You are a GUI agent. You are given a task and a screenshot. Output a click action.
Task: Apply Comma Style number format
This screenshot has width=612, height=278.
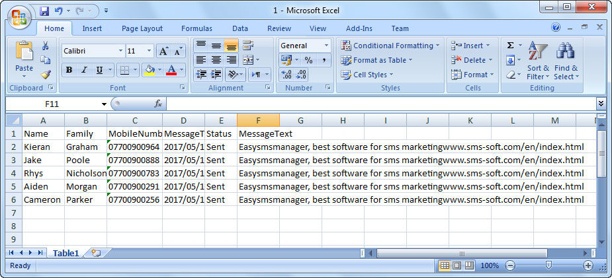[324, 60]
